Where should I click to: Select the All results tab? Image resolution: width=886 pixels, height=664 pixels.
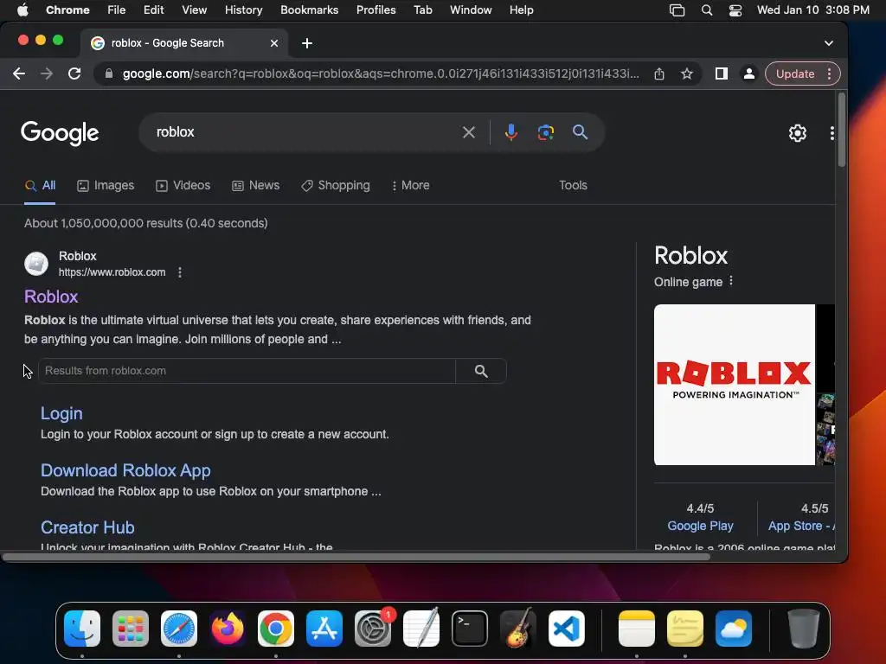click(40, 186)
